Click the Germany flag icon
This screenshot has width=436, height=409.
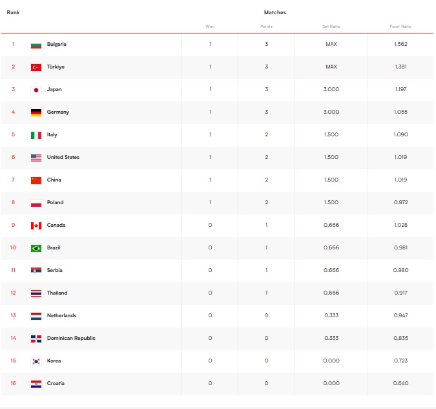click(x=36, y=112)
